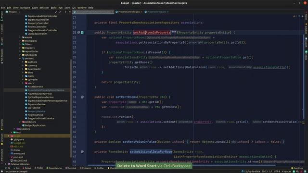
Task: Expand the exceptions folder
Action: point(20,41)
